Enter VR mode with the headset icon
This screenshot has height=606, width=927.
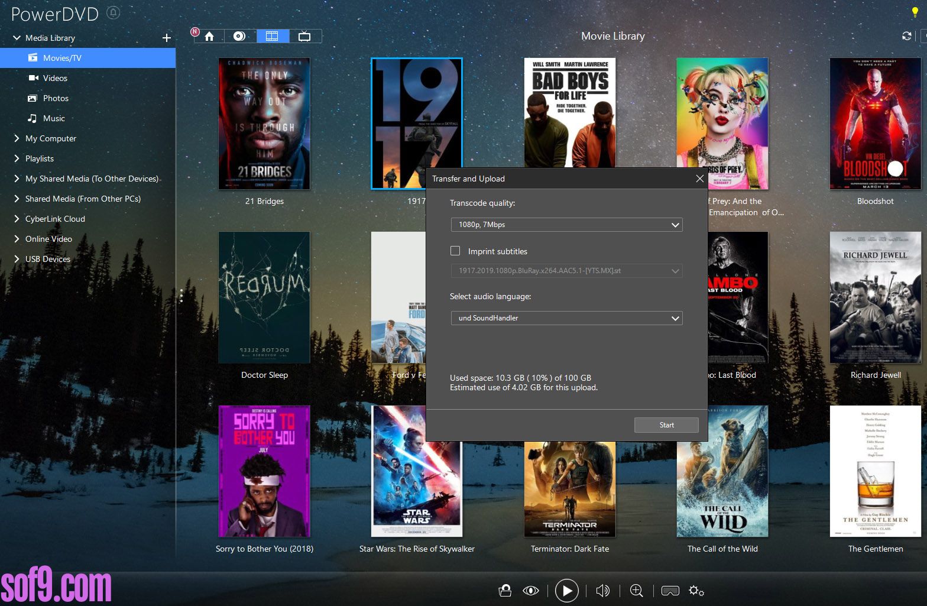click(670, 591)
